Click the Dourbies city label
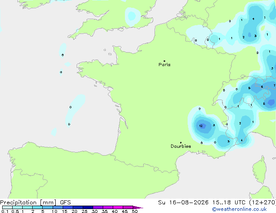The image size is (276, 213). click(x=181, y=146)
